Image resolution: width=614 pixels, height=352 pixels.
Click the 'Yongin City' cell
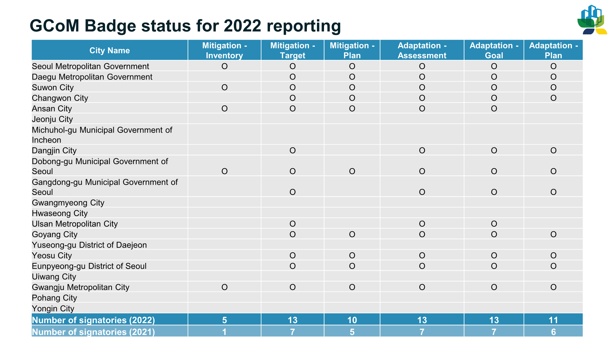pyautogui.click(x=110, y=308)
